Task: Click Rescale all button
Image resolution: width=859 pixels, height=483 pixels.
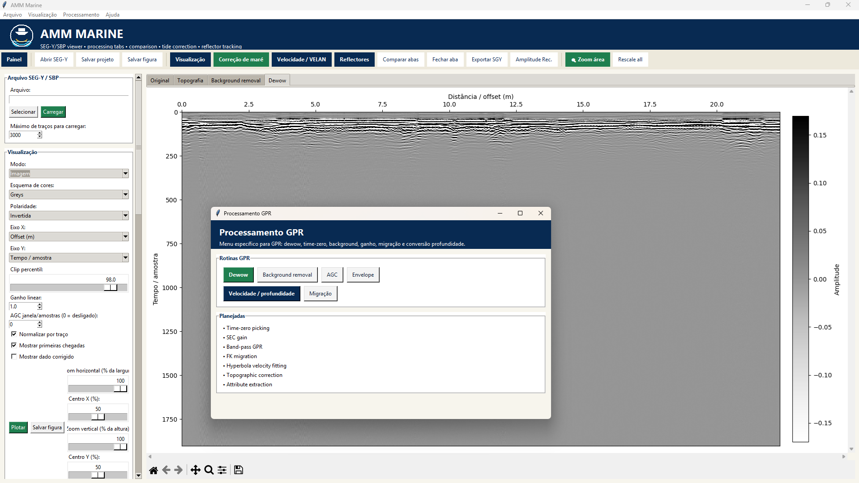Action: coord(630,60)
